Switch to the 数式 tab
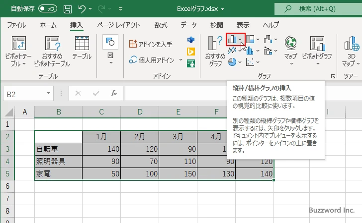Image resolution: width=362 pixels, height=223 pixels. (161, 25)
